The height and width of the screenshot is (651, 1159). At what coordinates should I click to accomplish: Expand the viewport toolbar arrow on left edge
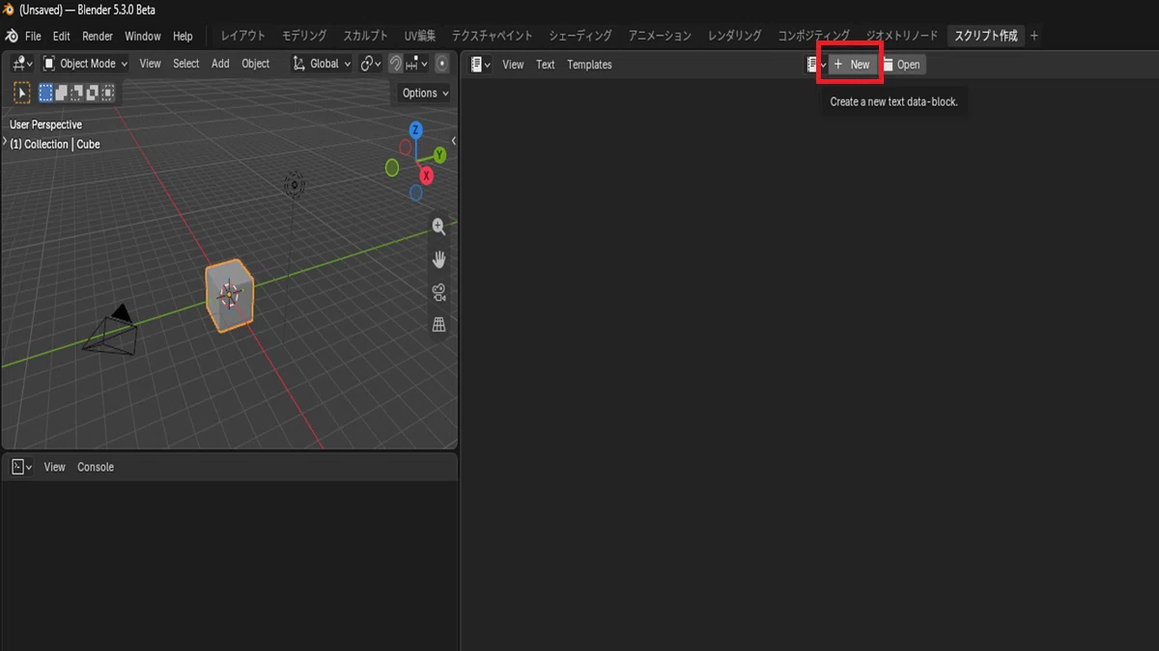coord(5,141)
